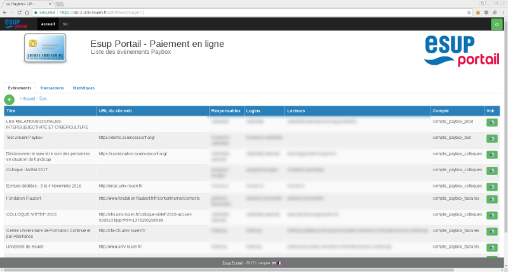View the Colloque : IWSM 2017 event
Image resolution: width=508 pixels, height=272 pixels.
(x=492, y=171)
